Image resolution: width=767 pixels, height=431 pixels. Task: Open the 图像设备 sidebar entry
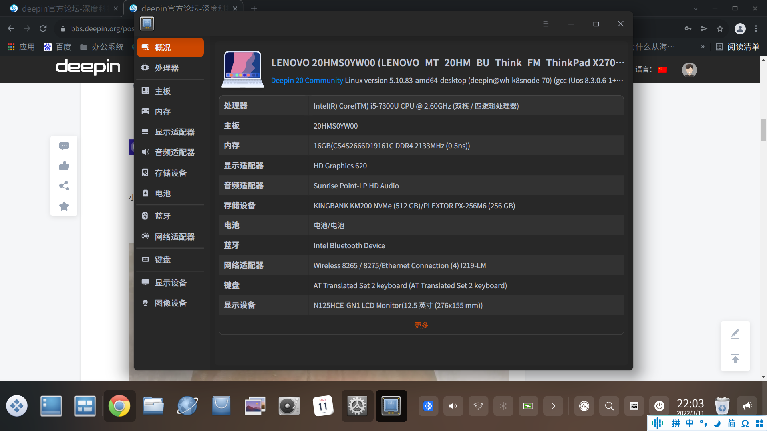click(170, 303)
